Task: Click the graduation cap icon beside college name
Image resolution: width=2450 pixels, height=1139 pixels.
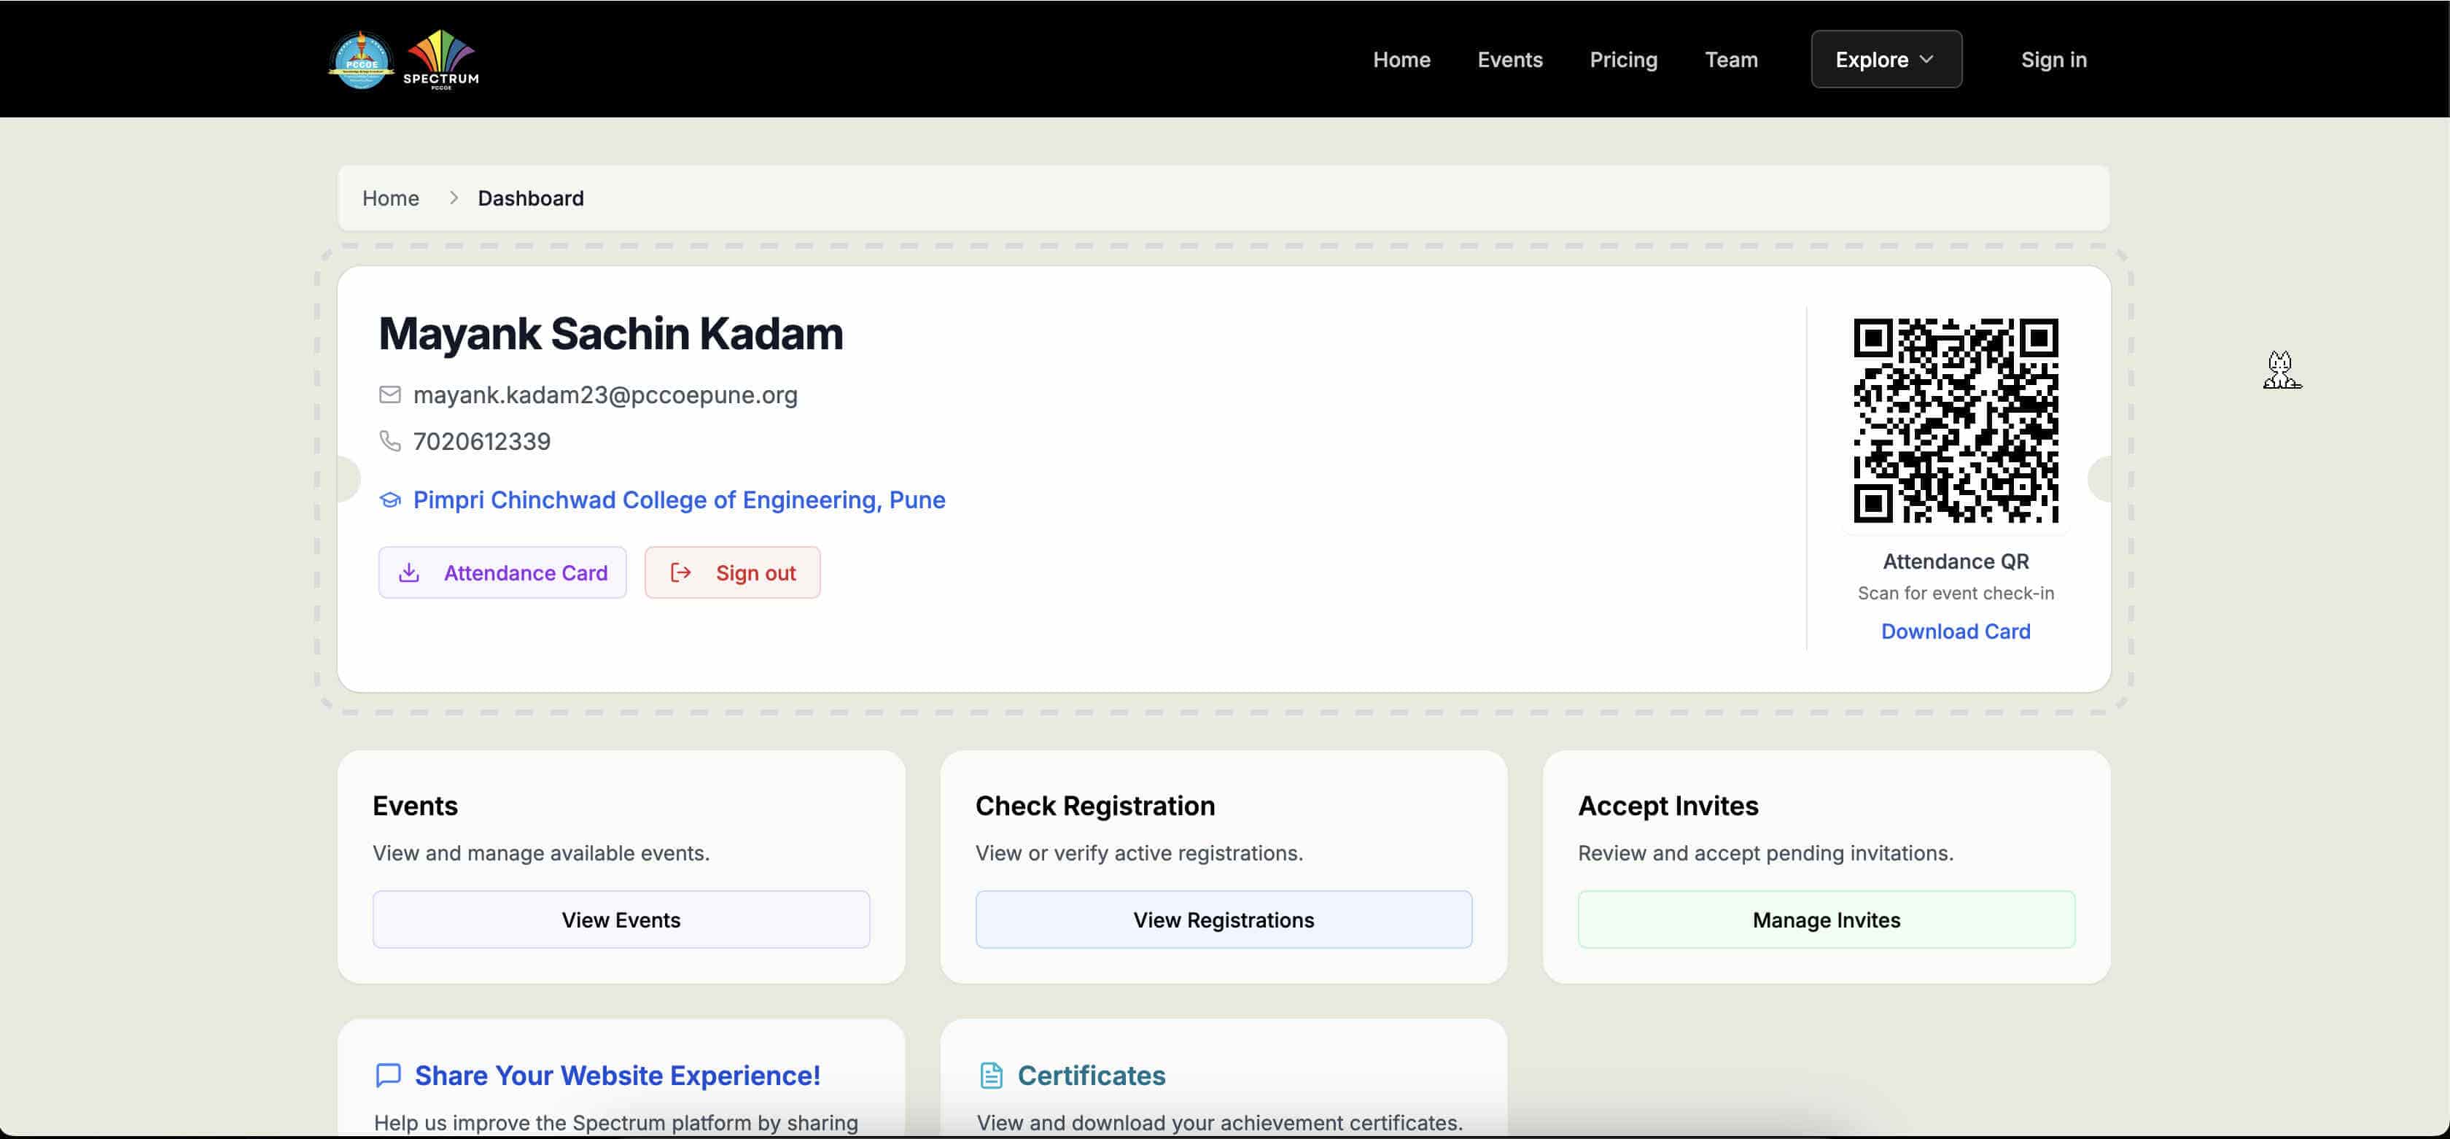Action: point(390,500)
